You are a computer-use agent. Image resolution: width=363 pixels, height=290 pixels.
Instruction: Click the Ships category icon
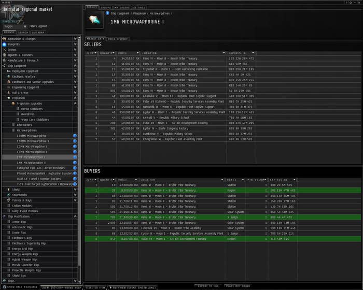pos(4,281)
